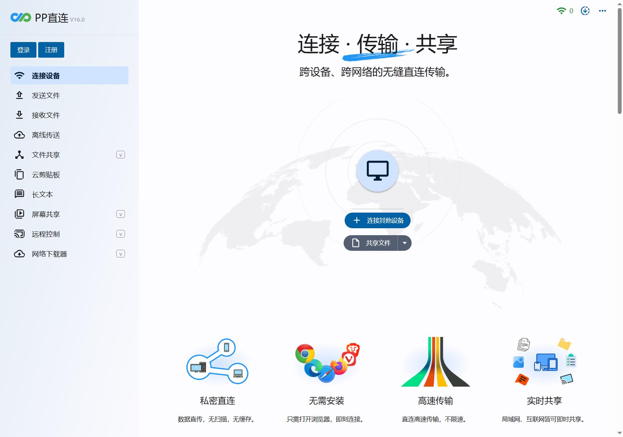Click the cloud upload icon beside 离线传送
Image resolution: width=623 pixels, height=437 pixels.
tap(19, 135)
